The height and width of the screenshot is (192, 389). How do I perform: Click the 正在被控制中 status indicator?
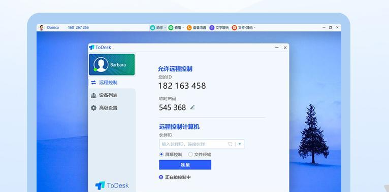pos(175,177)
